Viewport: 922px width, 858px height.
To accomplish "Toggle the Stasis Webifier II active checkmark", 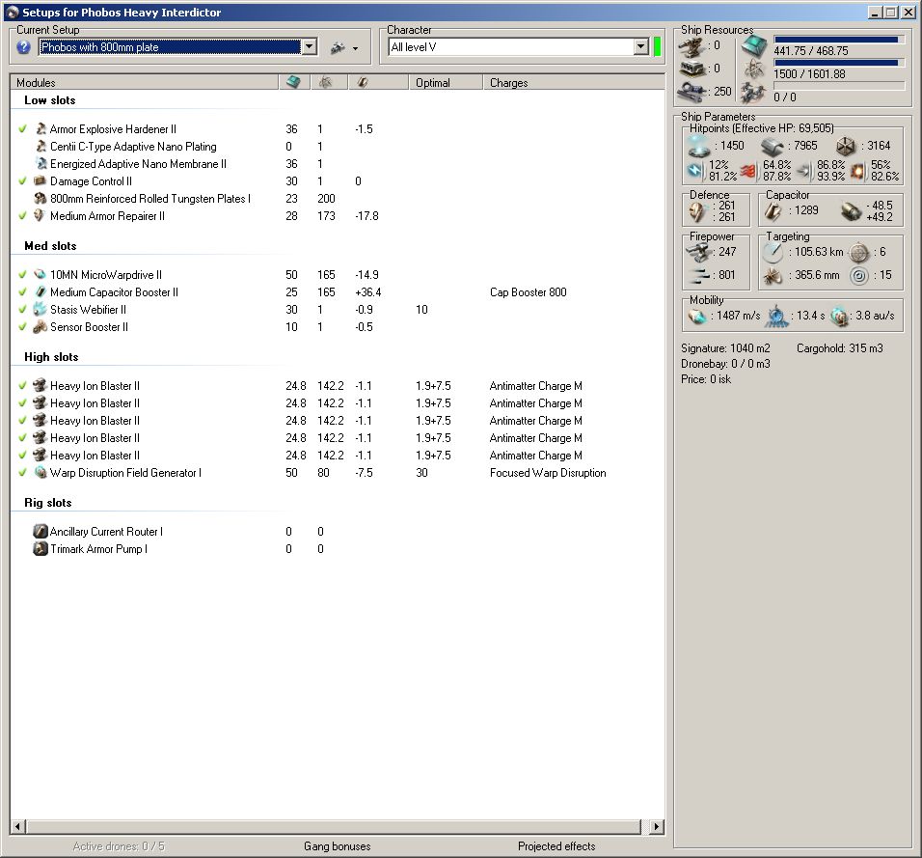I will (x=22, y=309).
